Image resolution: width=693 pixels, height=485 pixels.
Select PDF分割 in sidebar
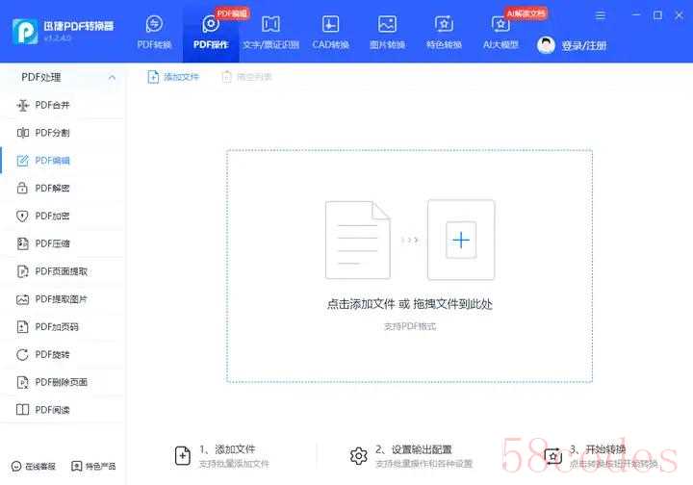[x=52, y=133]
